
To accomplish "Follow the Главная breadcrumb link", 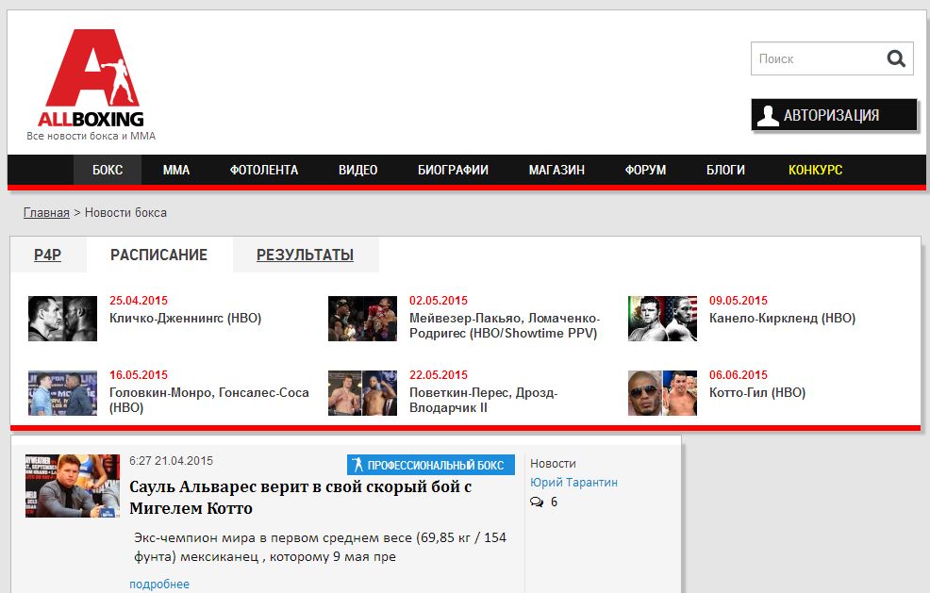I will coord(46,212).
